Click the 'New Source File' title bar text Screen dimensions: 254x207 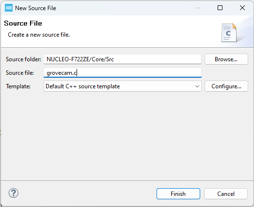(35, 8)
